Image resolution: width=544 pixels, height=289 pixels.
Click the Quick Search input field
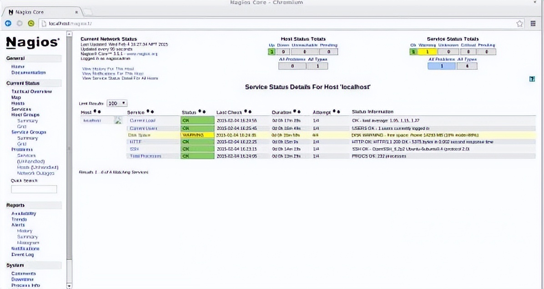tap(34, 189)
